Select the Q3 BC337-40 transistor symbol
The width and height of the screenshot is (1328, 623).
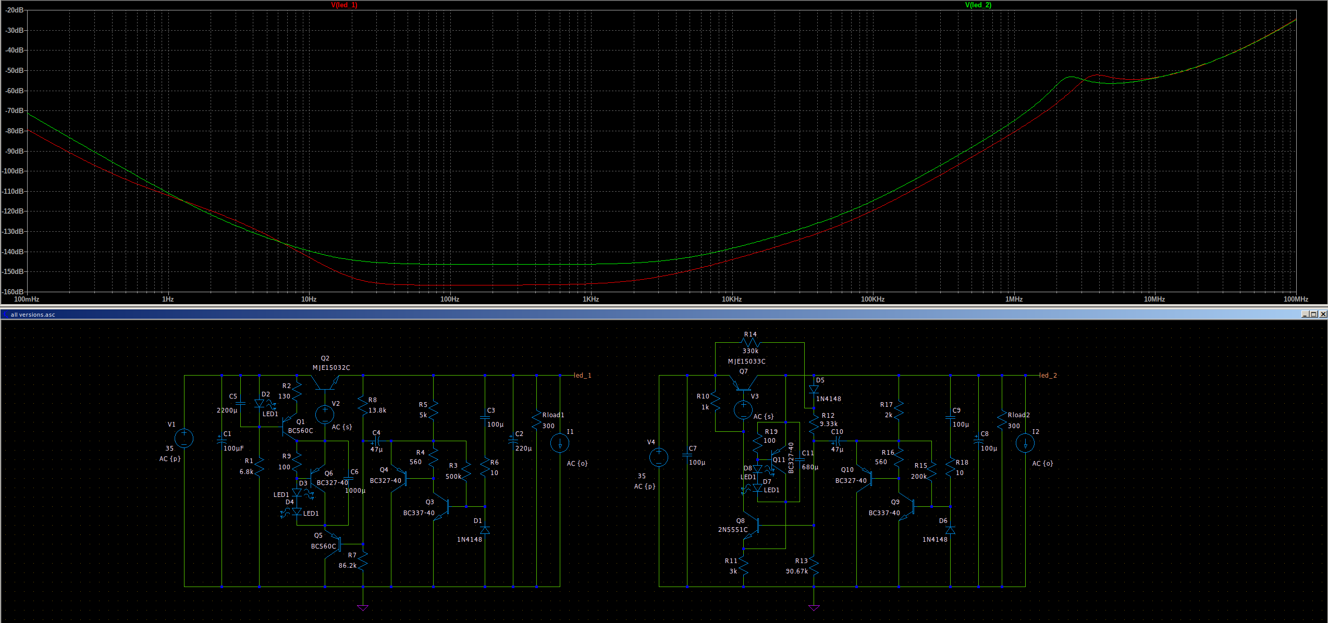pos(441,506)
